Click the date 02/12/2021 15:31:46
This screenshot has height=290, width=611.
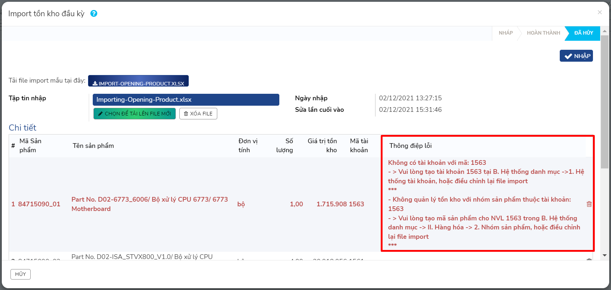[x=410, y=110]
